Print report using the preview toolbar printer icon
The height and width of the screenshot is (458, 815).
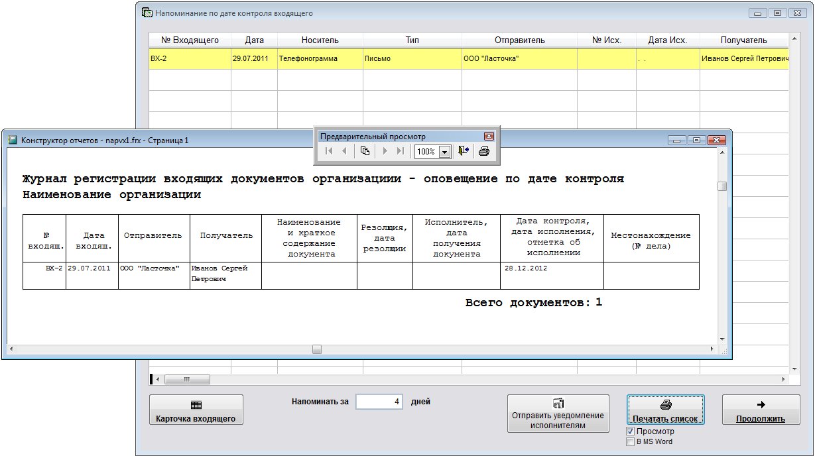(484, 151)
